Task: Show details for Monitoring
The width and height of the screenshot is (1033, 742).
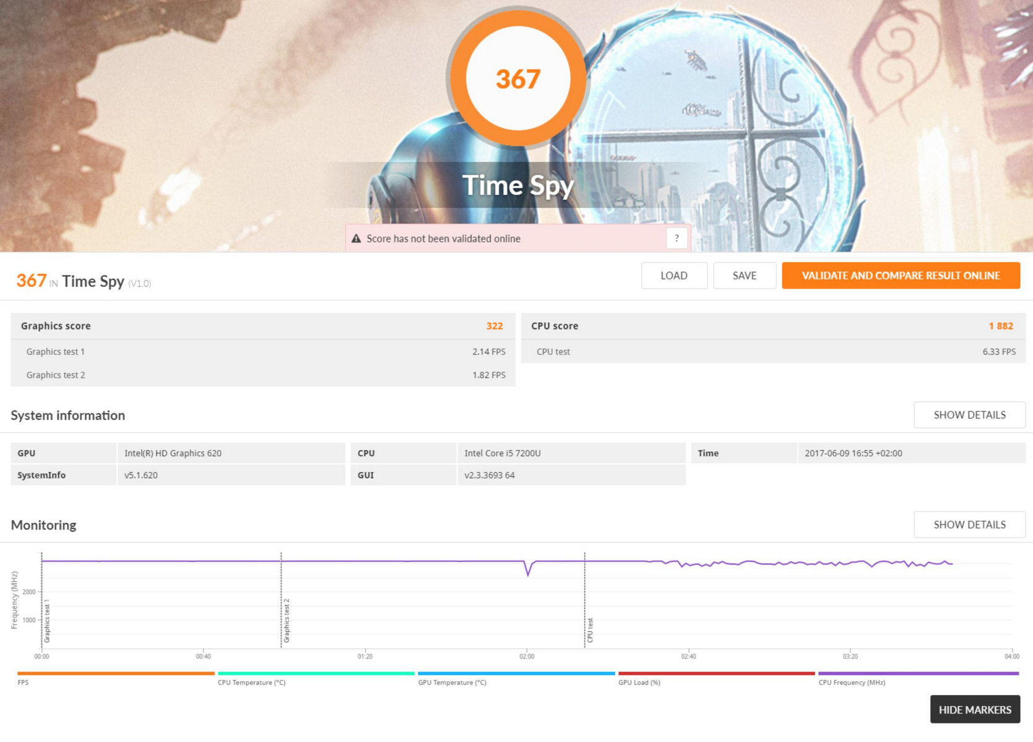Action: [x=969, y=524]
